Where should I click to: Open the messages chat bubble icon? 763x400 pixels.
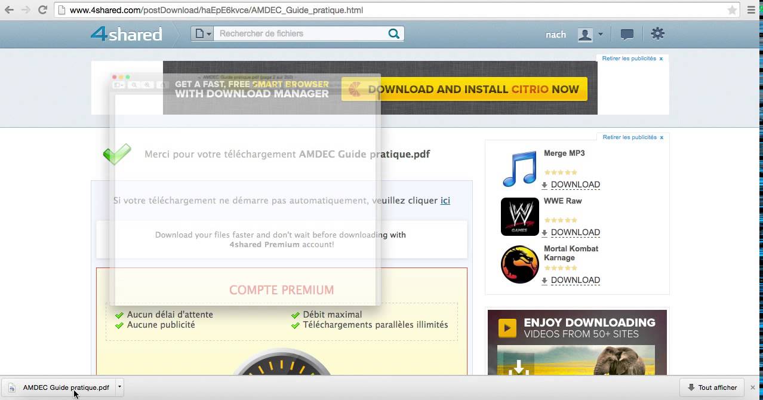627,35
